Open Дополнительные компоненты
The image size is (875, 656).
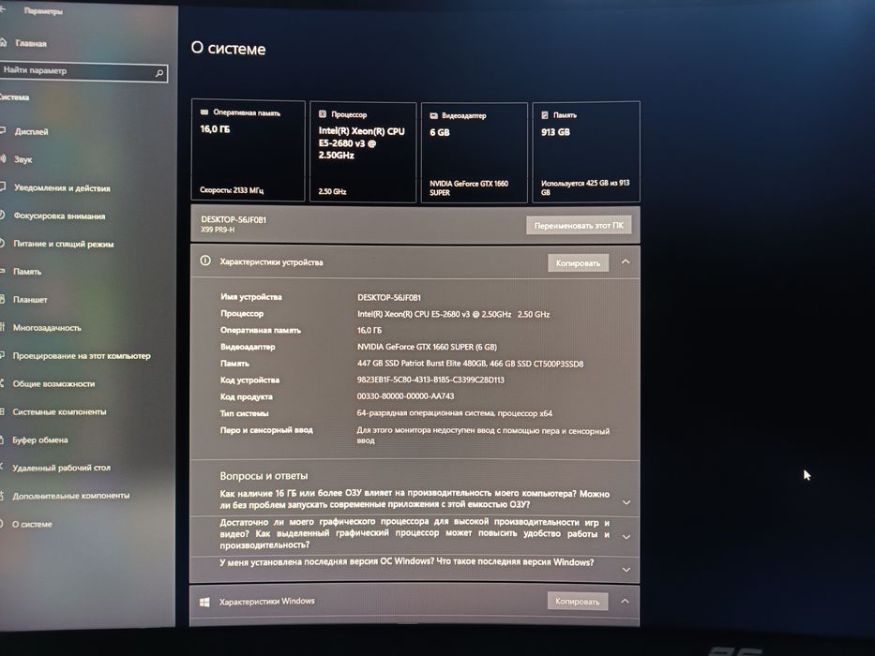71,496
